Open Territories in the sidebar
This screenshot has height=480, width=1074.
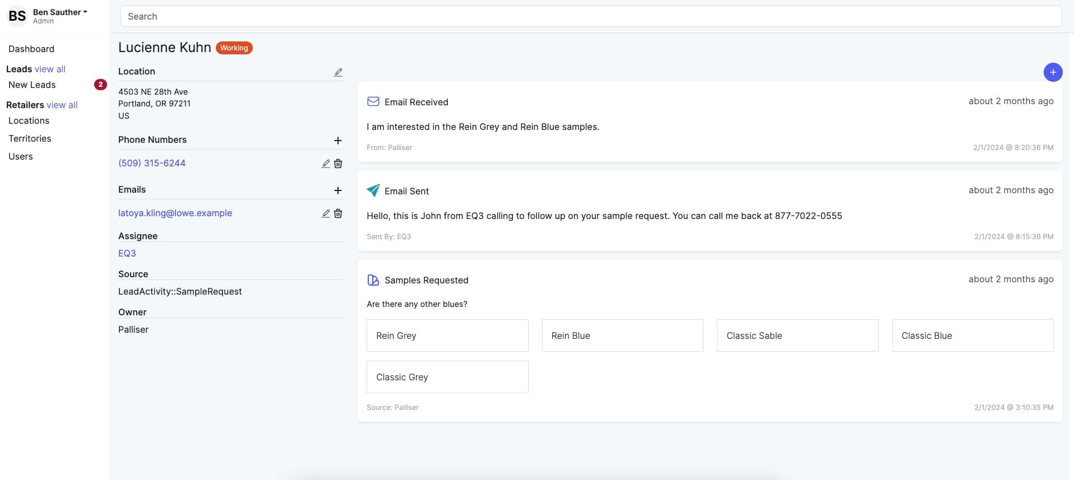(x=30, y=139)
